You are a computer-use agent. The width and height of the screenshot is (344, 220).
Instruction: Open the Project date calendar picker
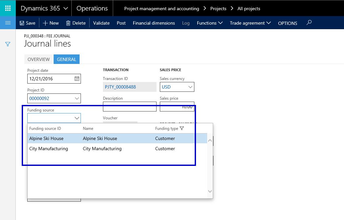coord(77,79)
